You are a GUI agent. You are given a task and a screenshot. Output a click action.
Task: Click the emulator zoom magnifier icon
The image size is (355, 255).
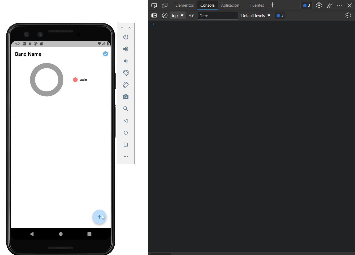pyautogui.click(x=126, y=109)
